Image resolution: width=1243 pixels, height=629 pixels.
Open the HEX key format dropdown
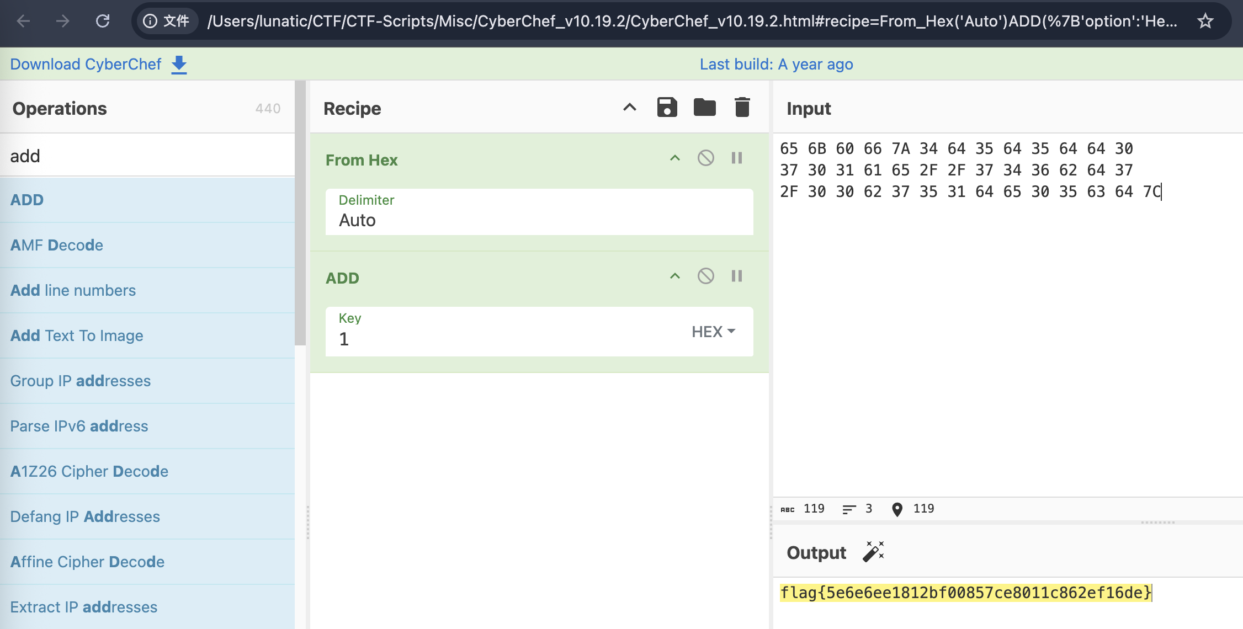pos(713,332)
